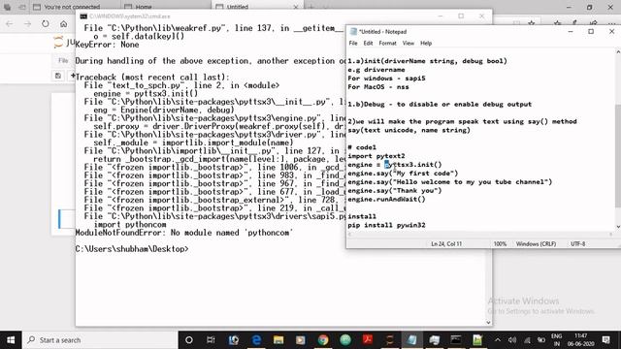Click Notepad's vertical scrollbar thumb
The height and width of the screenshot is (349, 621).
click(x=618, y=155)
